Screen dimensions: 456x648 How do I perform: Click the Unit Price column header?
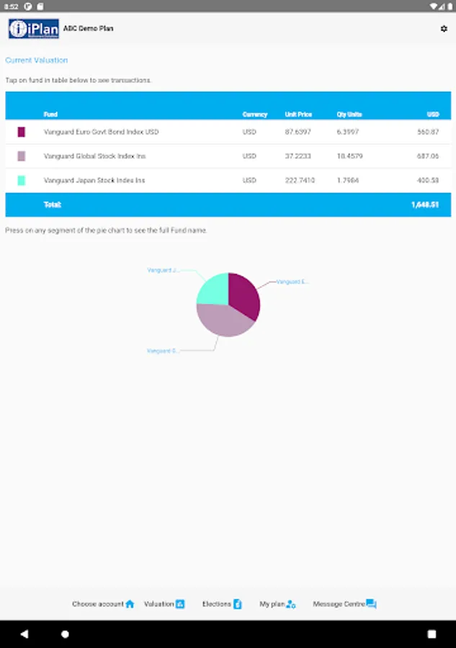(298, 114)
